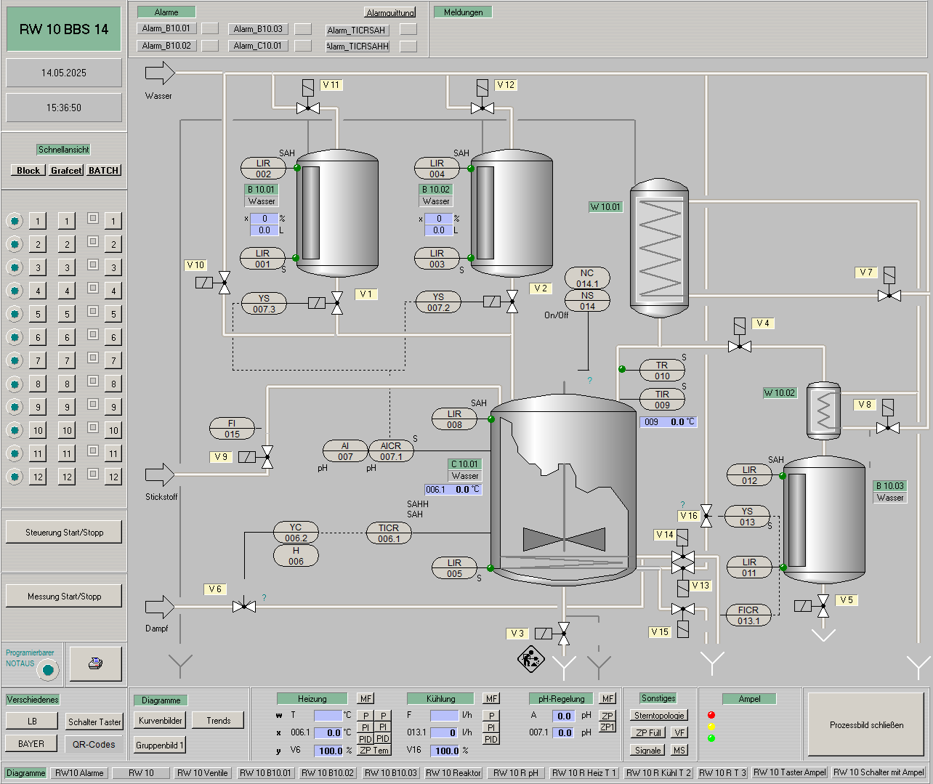933x784 pixels.
Task: Click Steuerung Start/Stopp button
Action: point(64,532)
